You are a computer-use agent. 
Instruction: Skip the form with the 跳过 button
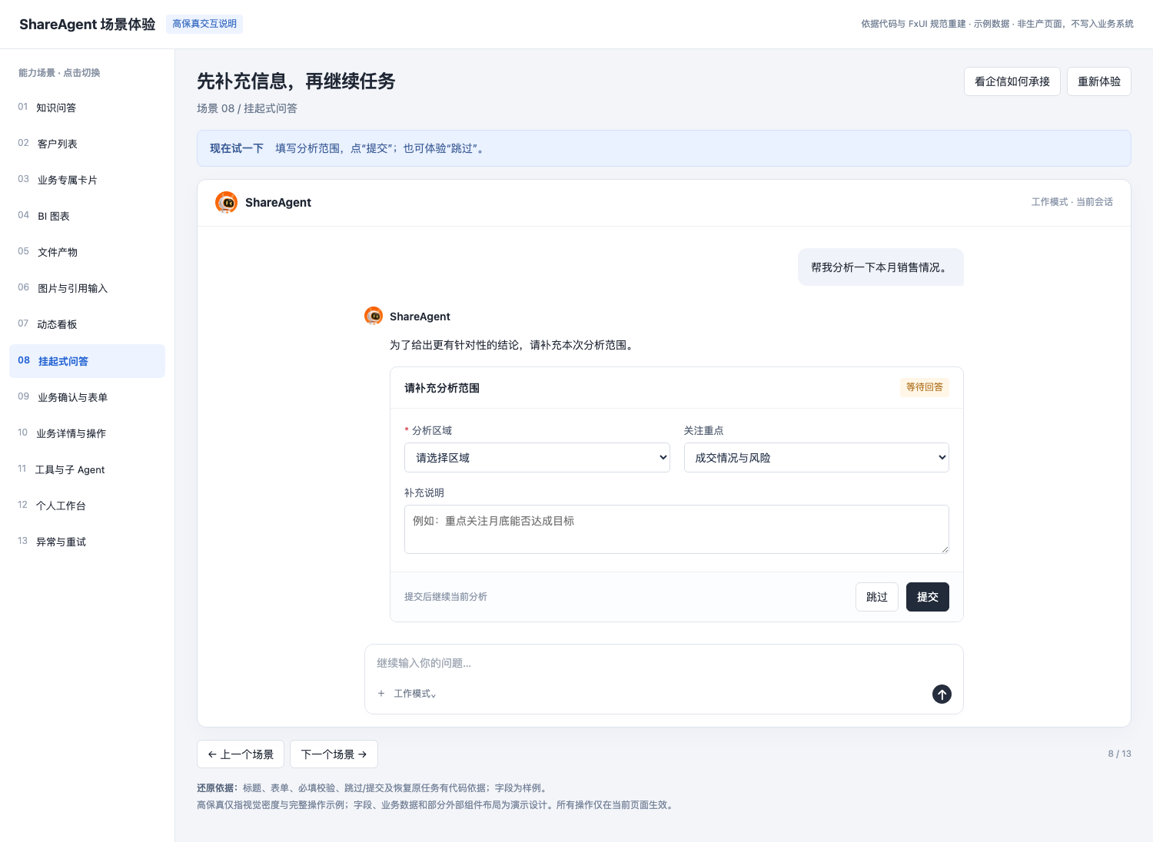pos(877,597)
